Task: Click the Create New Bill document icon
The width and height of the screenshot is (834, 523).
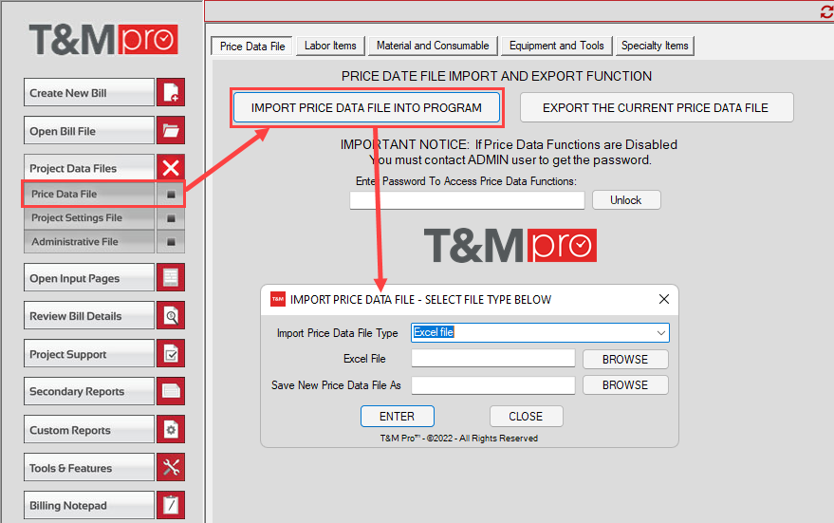Action: coord(171,93)
